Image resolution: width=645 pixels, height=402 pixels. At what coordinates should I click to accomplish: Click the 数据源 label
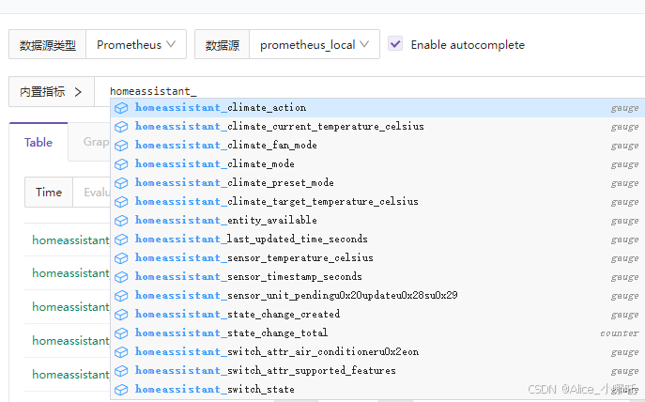[223, 45]
